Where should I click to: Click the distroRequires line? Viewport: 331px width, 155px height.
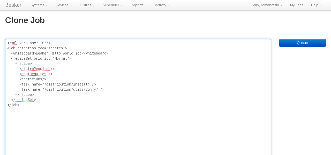pos(37,69)
